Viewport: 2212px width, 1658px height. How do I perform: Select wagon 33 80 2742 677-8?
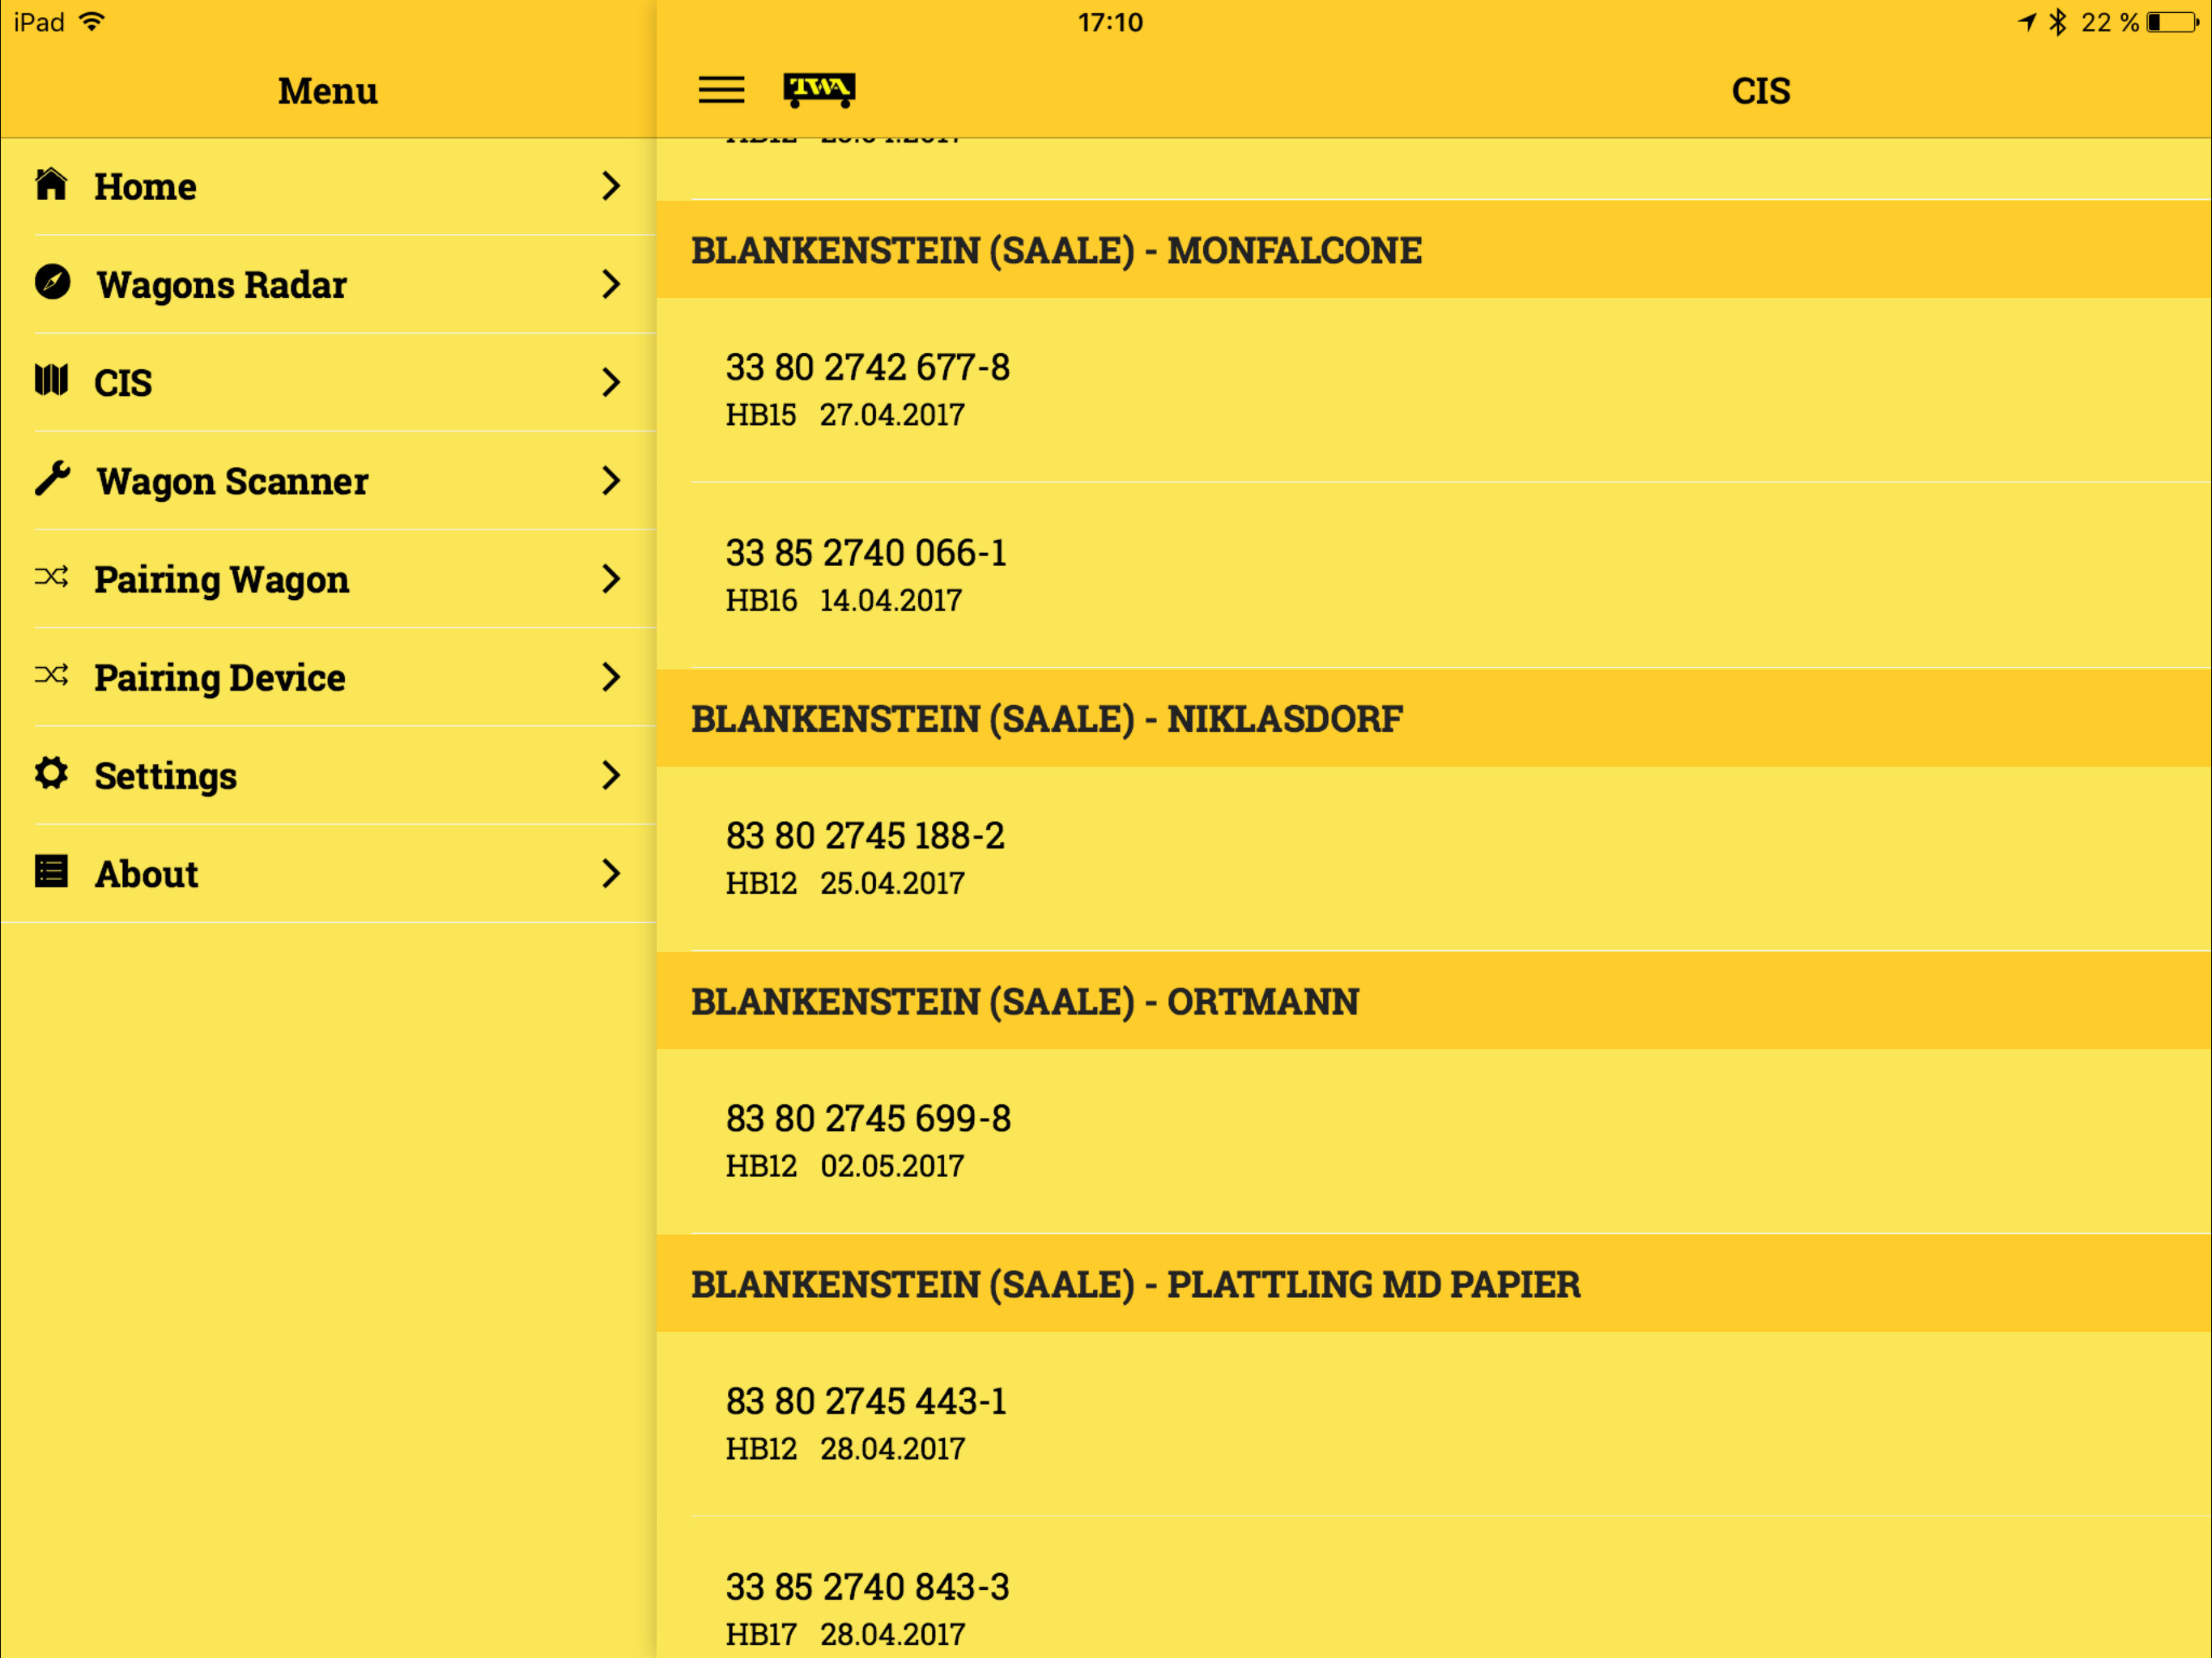(1434, 390)
